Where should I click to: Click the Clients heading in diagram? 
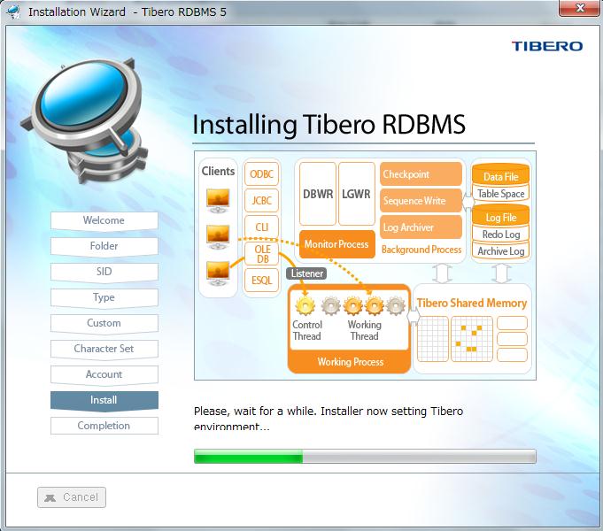pyautogui.click(x=218, y=171)
